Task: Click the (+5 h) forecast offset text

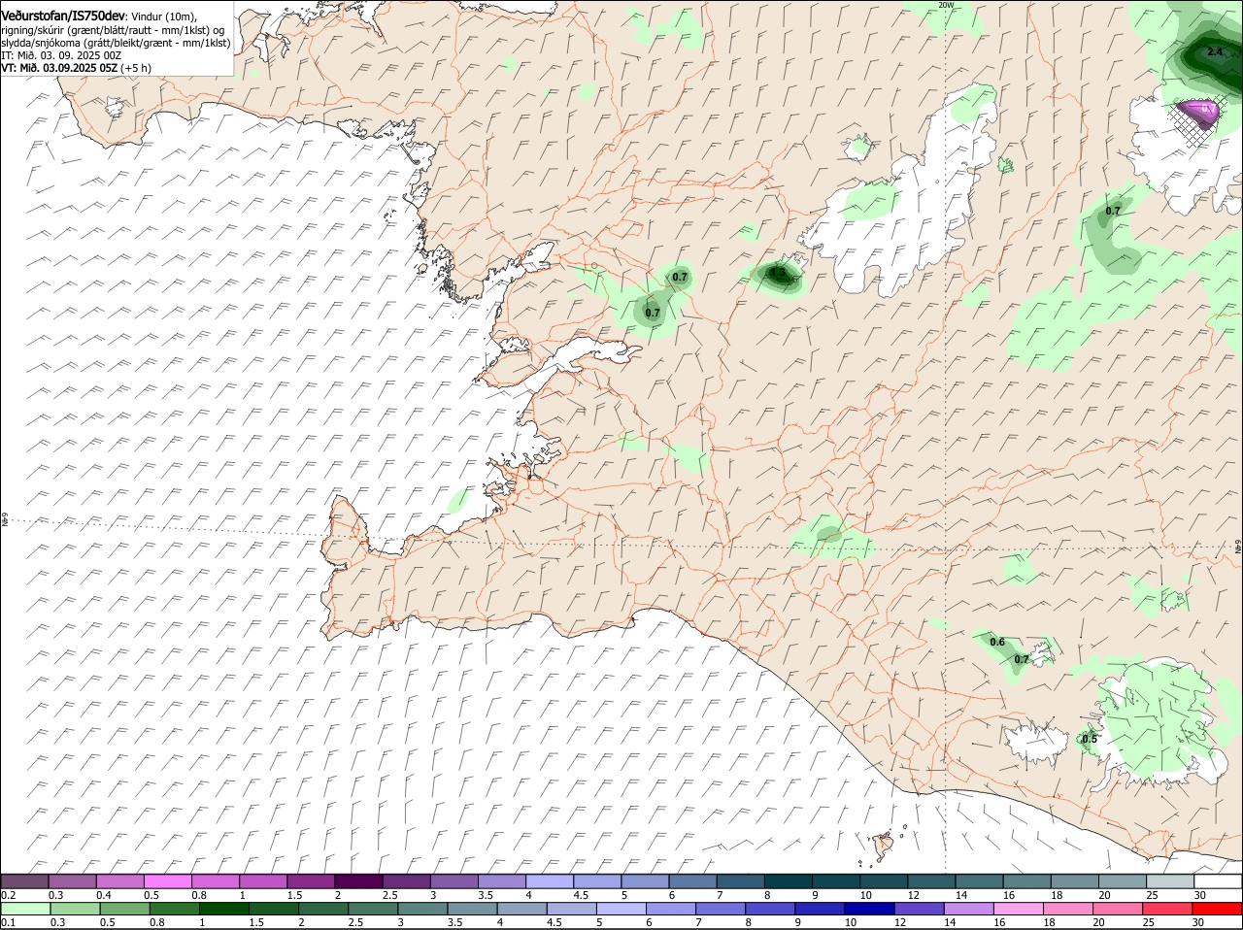Action: pyautogui.click(x=136, y=68)
